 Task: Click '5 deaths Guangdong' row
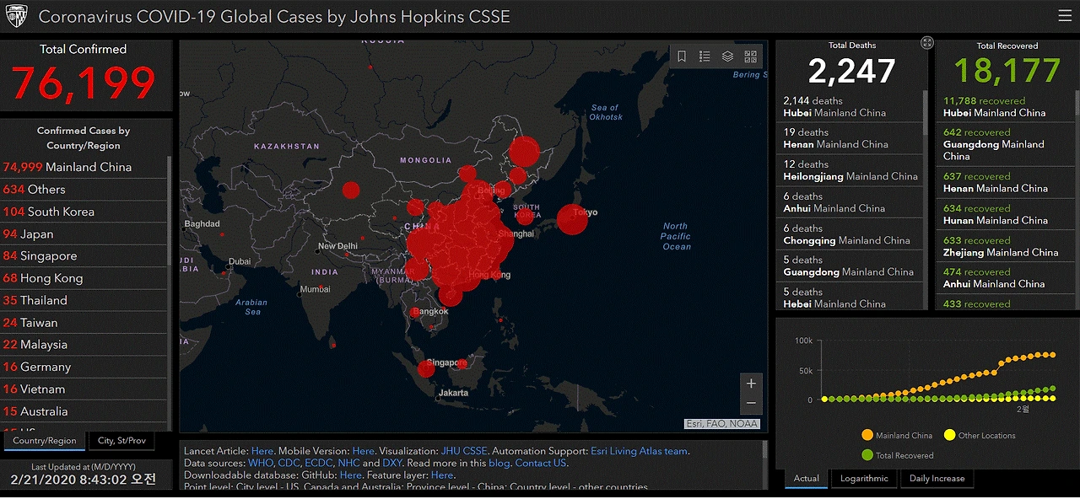pos(849,266)
